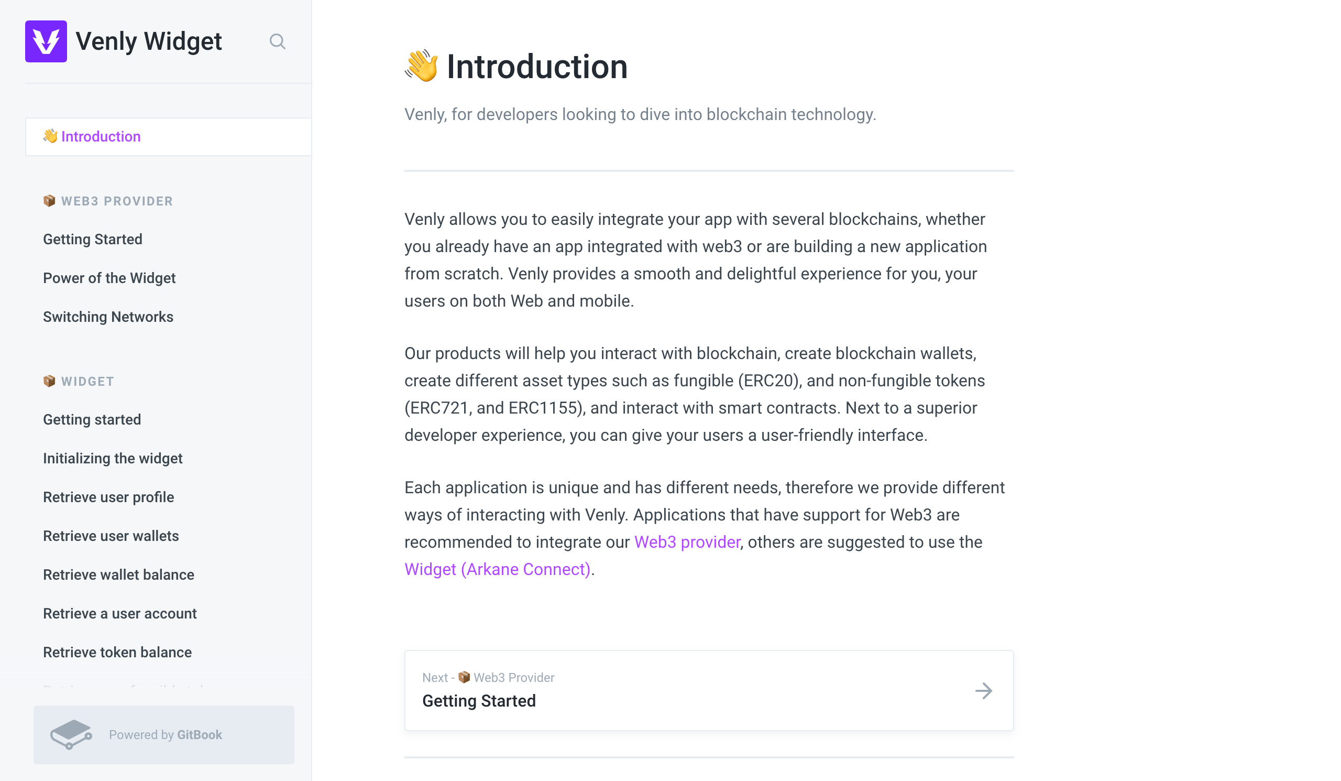The height and width of the screenshot is (781, 1341).
Task: Open Getting started under Widget section
Action: (x=92, y=419)
